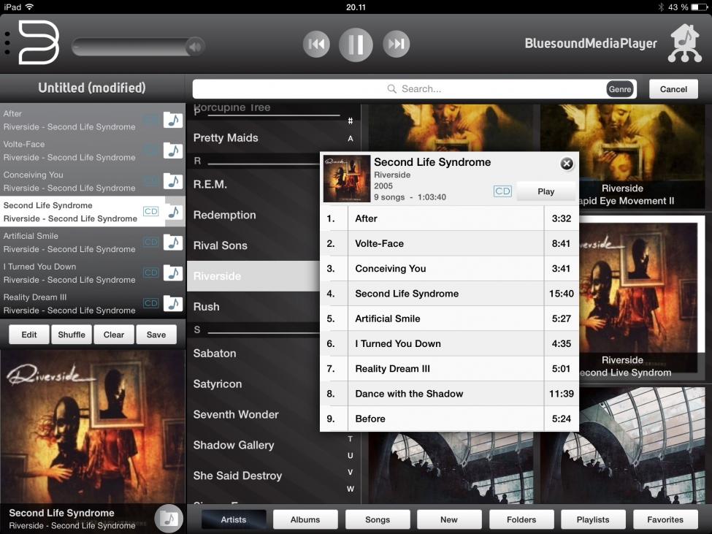712x534 pixels.
Task: Toggle the Genre search filter
Action: click(x=620, y=89)
